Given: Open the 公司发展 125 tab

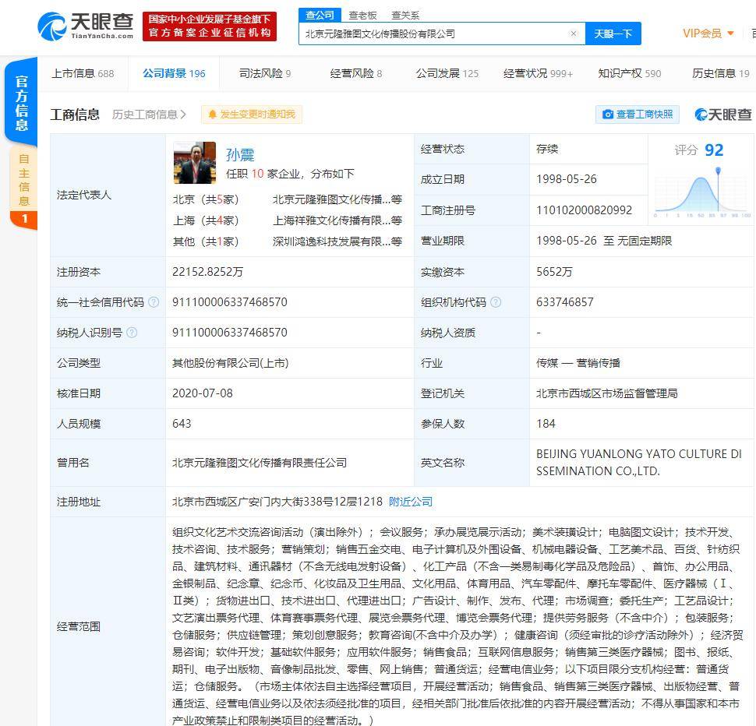Looking at the screenshot, I should click(x=447, y=73).
